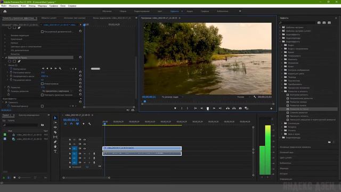Toggle repeat edge pixels checkbox
Image resolution: width=341 pixels, height=192 pixels.
click(x=42, y=95)
